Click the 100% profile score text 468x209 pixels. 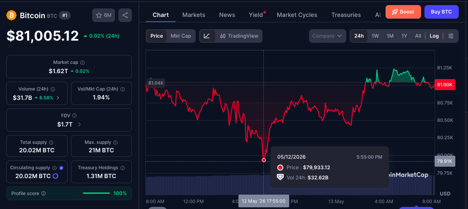(x=120, y=193)
